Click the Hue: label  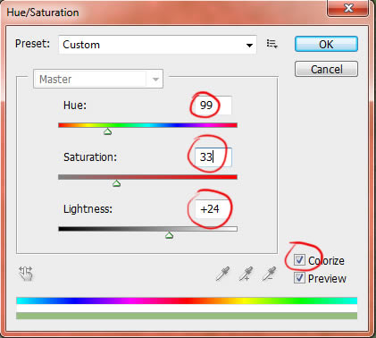[75, 106]
